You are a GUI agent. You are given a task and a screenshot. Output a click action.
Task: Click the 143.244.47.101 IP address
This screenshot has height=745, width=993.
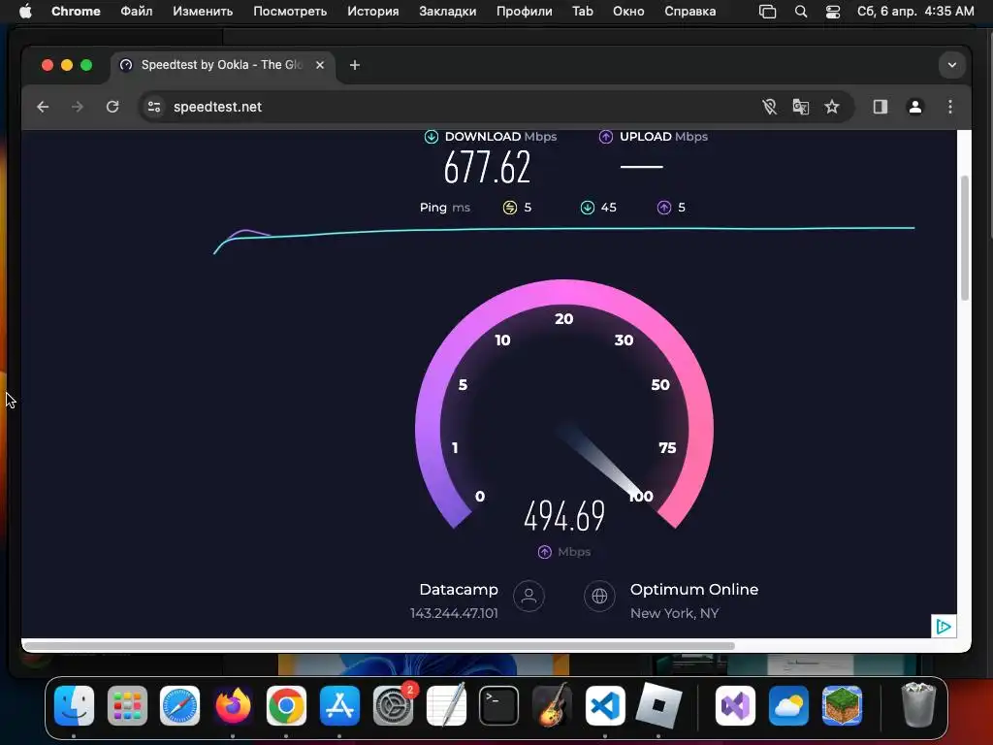pos(454,613)
